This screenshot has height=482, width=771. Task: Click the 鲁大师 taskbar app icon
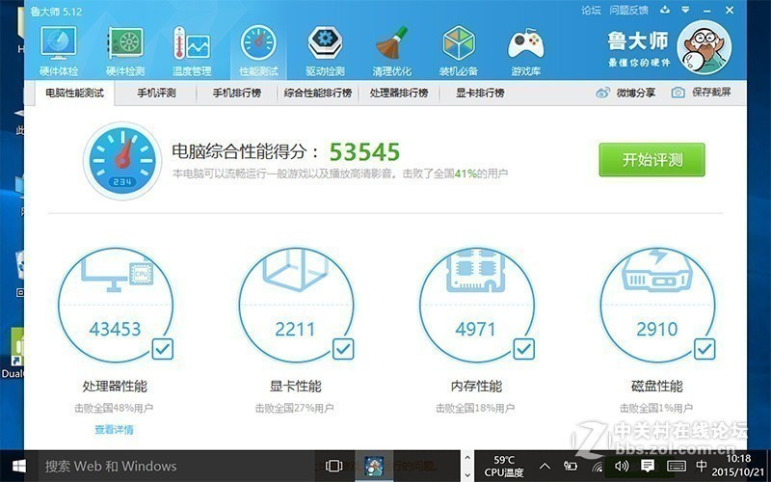point(374,466)
